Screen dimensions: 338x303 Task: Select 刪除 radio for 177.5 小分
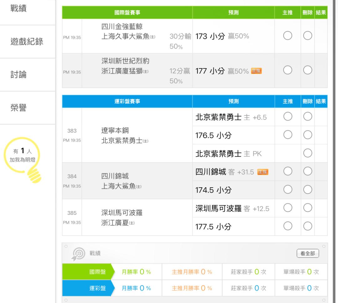point(308,226)
